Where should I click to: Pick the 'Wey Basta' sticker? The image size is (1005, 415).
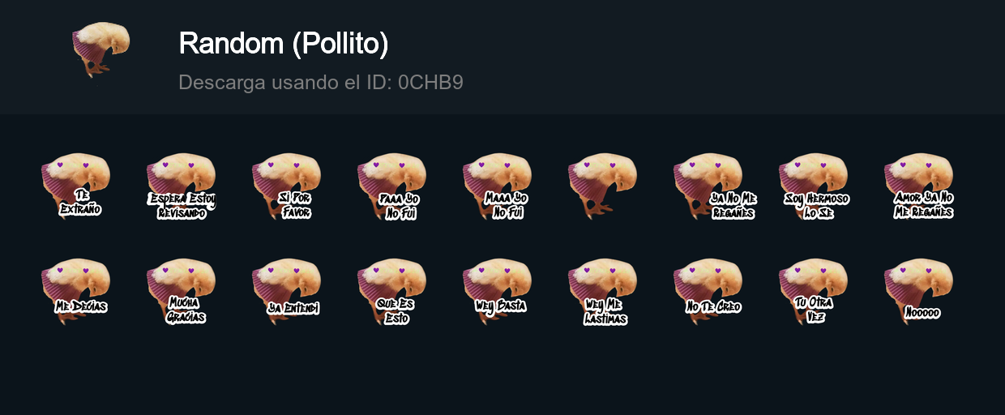point(497,292)
